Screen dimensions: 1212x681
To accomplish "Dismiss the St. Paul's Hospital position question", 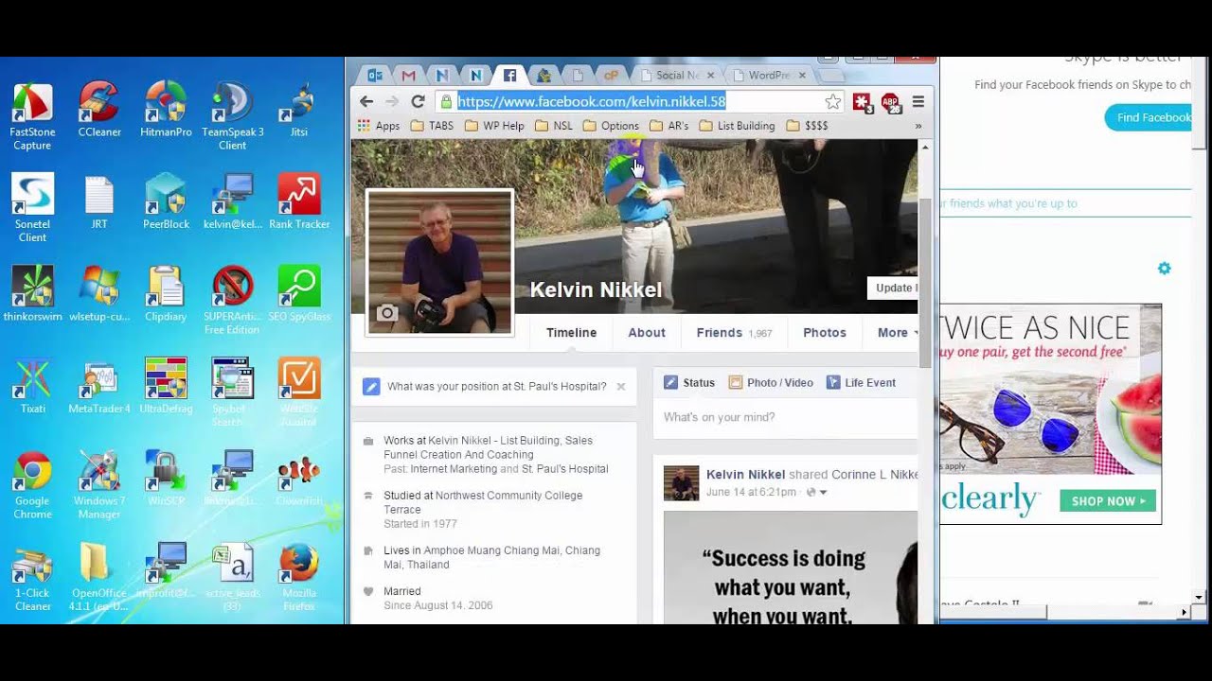I will 621,387.
